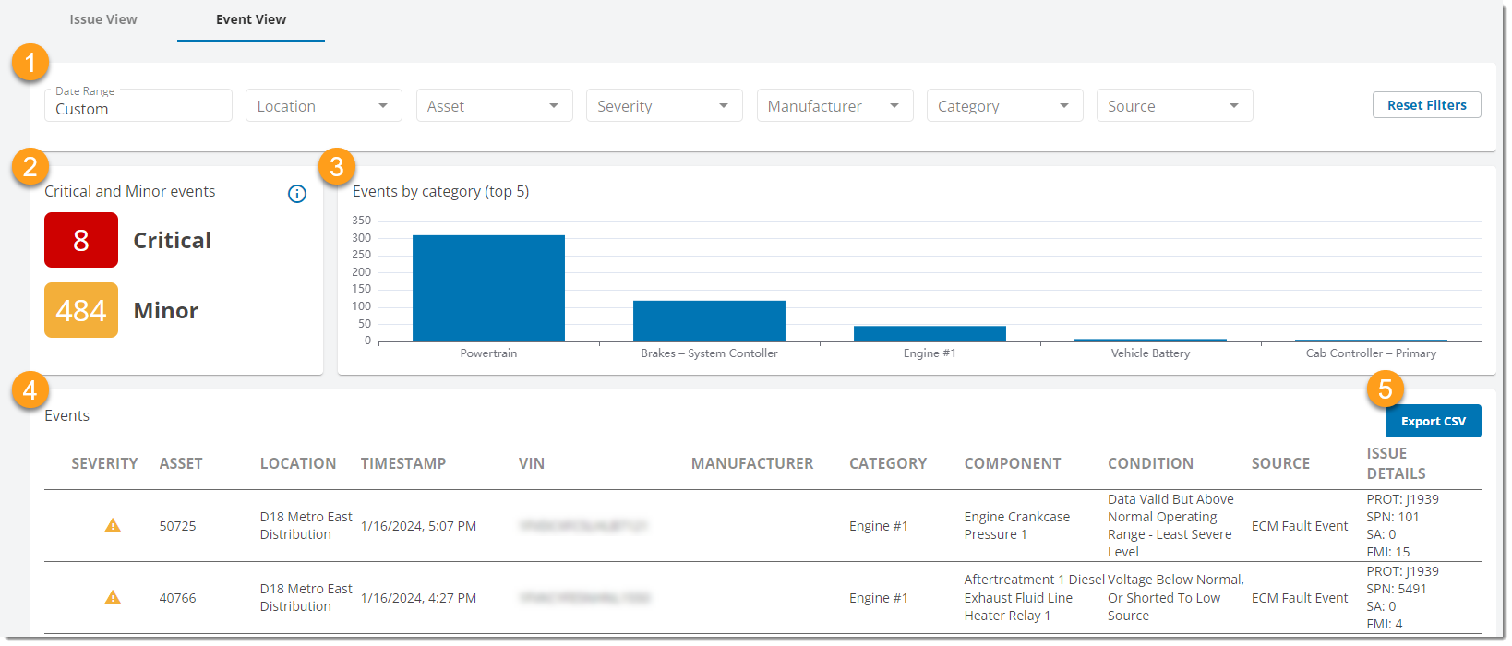Click orange callout marker number 3

[336, 167]
